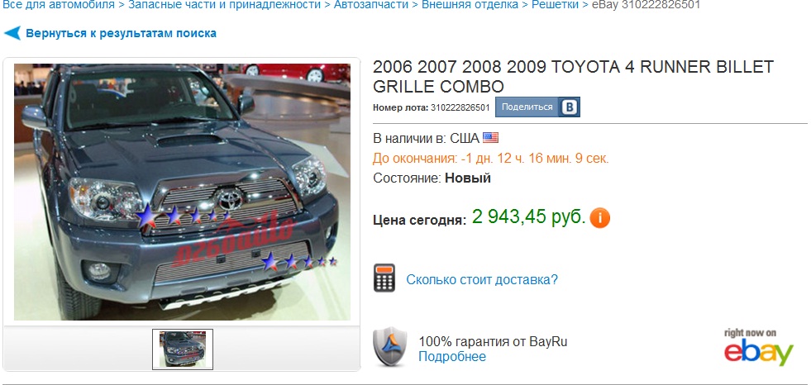
Task: Open Сколько стоит доставка link
Action: click(x=482, y=279)
